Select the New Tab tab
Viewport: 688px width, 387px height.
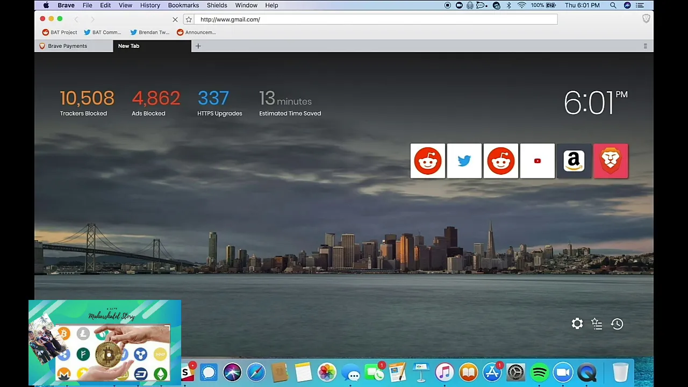[152, 46]
